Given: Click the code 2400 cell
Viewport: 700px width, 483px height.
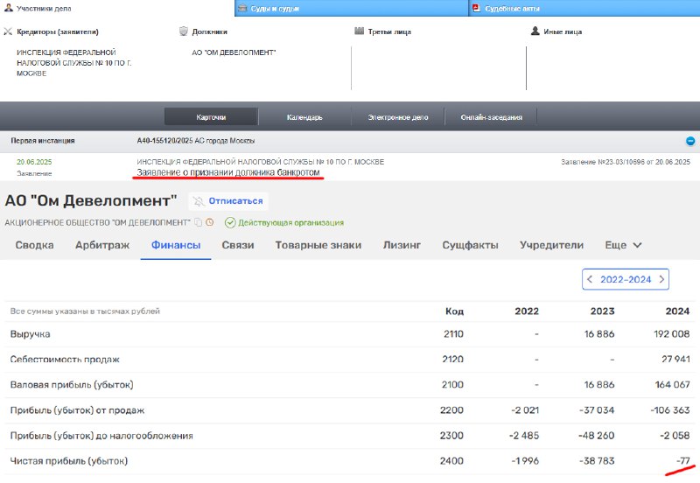Looking at the screenshot, I should pos(451,460).
